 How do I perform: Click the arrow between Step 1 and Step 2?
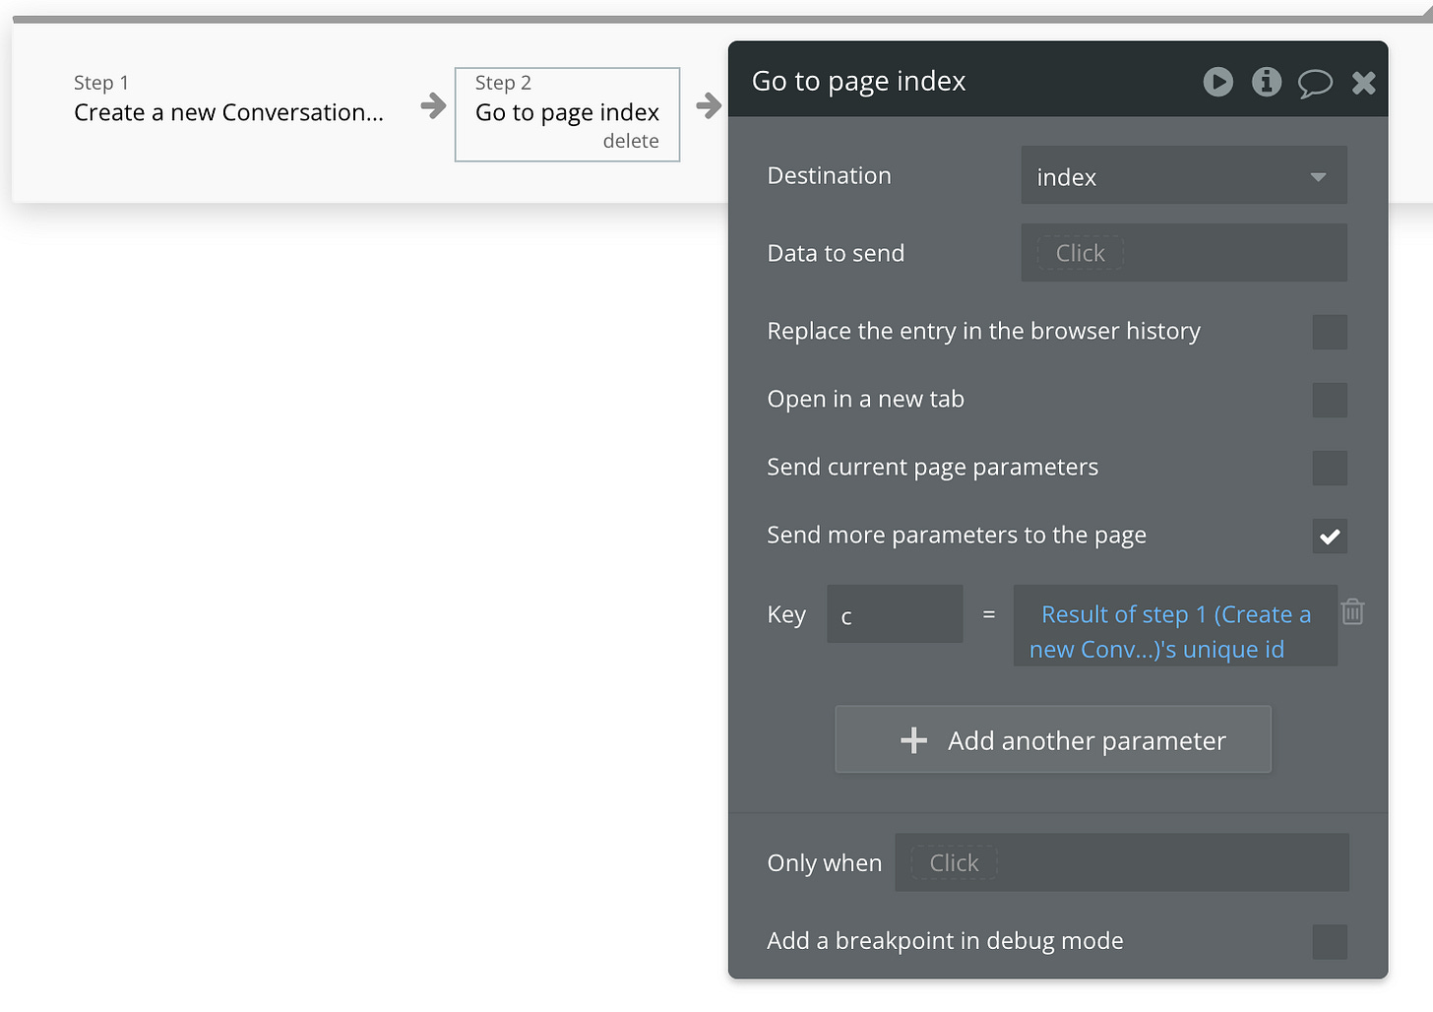[x=433, y=105]
